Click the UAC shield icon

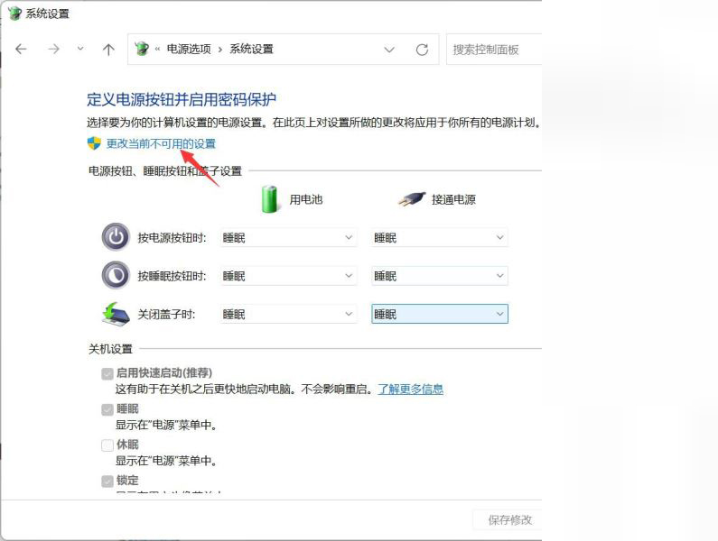94,143
